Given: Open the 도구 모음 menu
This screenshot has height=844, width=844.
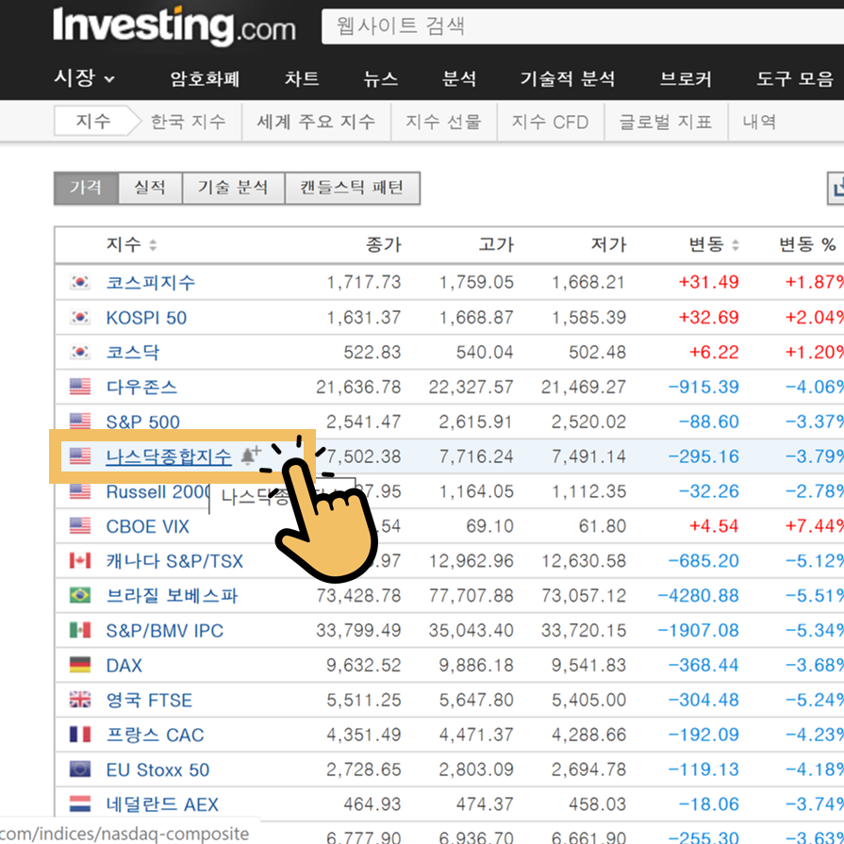Looking at the screenshot, I should click(795, 78).
